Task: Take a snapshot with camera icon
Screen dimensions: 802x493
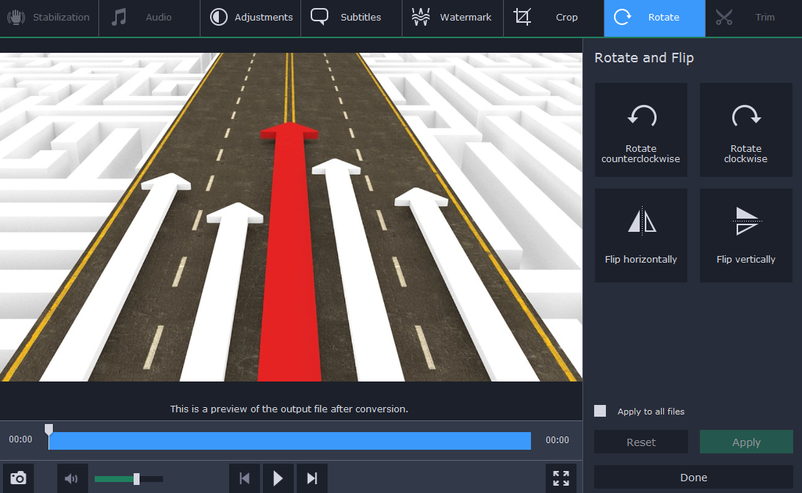Action: [x=18, y=479]
